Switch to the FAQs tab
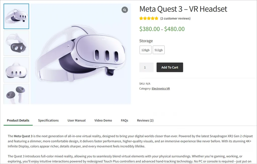257x164 pixels. (124, 120)
